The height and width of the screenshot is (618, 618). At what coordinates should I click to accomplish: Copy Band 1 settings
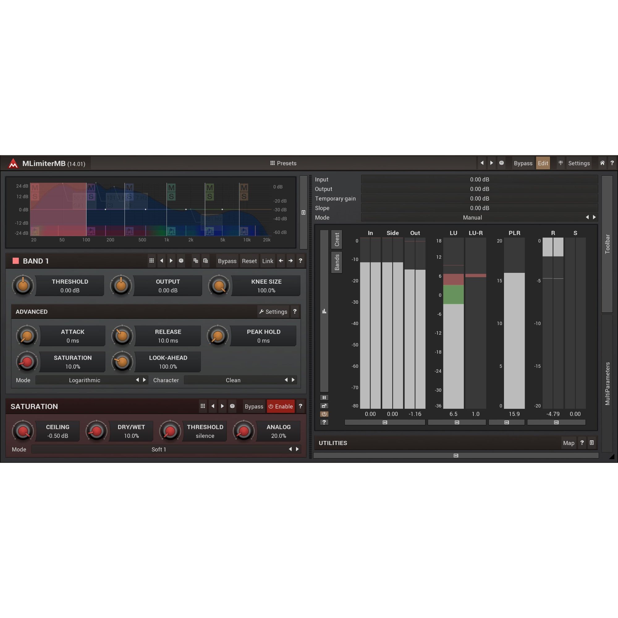coord(196,261)
